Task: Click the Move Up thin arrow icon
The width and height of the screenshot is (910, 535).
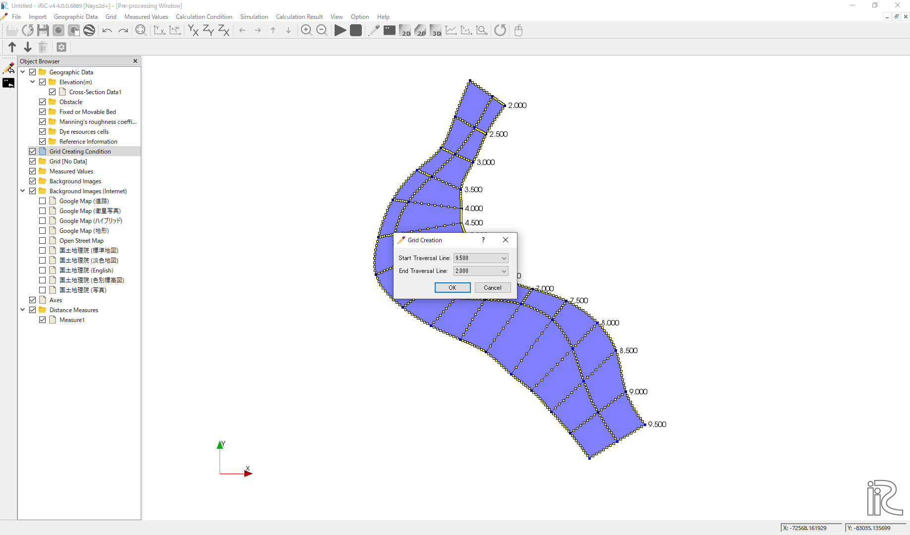Action: (x=273, y=31)
